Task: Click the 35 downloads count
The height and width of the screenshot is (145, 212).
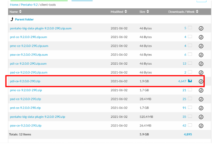Action: click(184, 117)
